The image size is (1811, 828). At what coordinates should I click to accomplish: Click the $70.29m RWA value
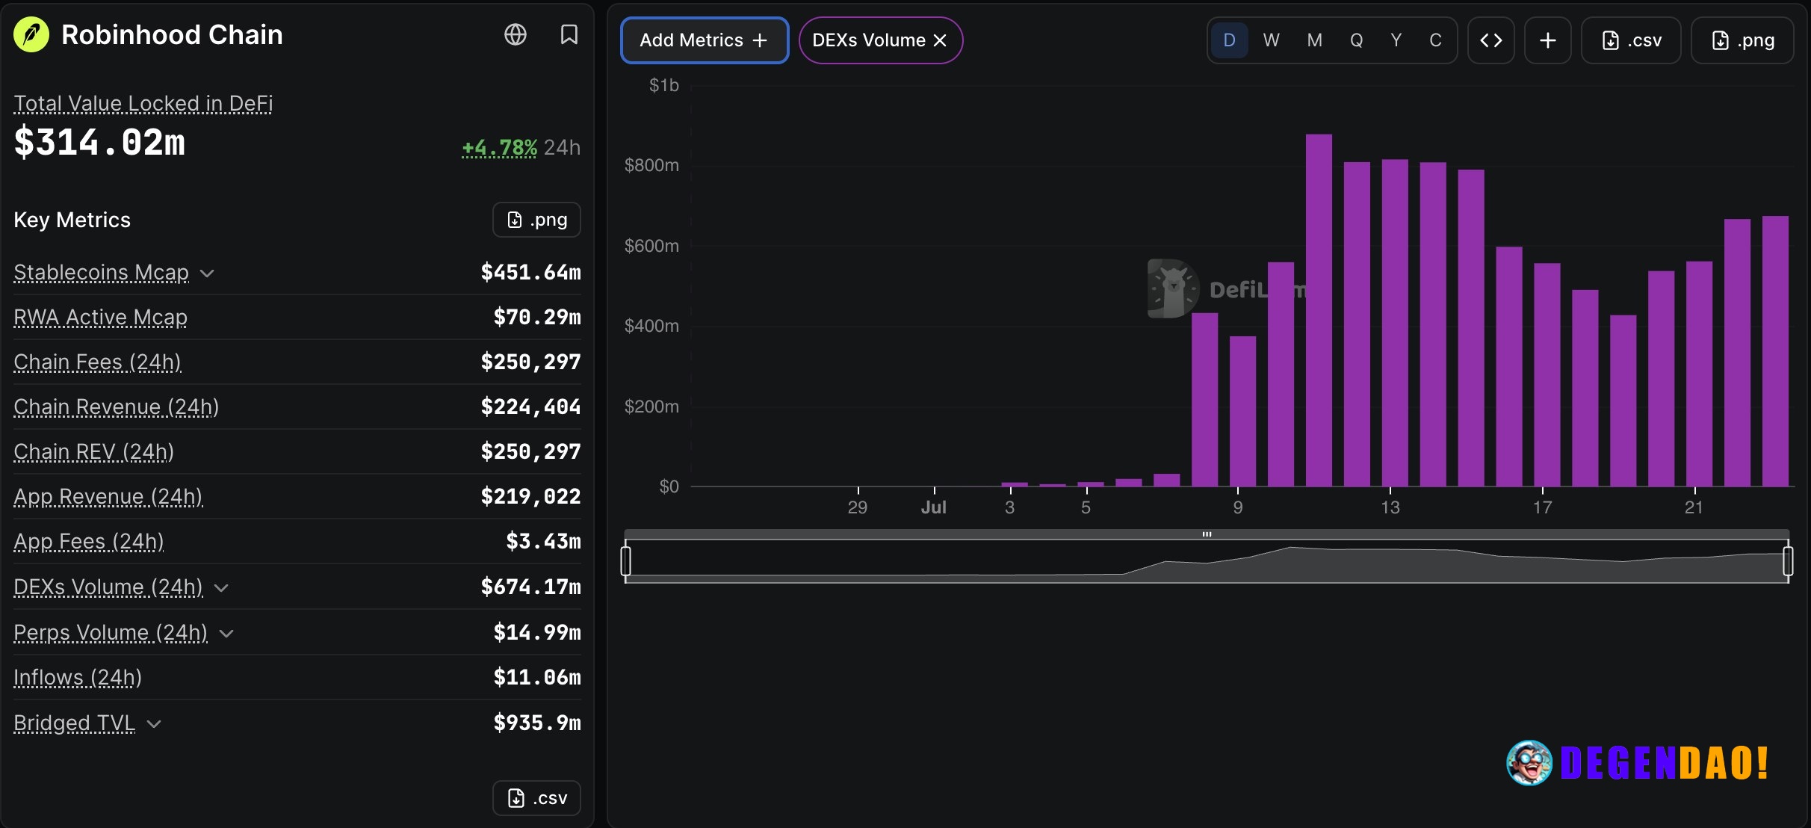click(x=536, y=317)
